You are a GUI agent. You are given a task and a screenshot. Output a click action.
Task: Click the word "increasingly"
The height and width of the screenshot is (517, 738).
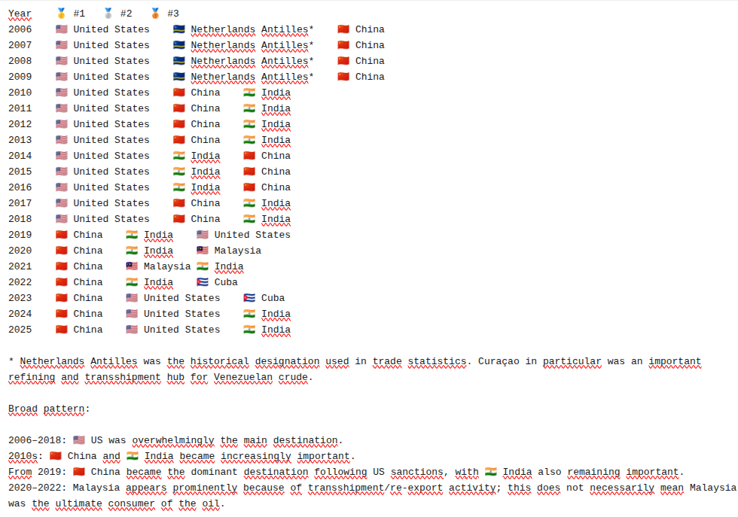pos(255,456)
